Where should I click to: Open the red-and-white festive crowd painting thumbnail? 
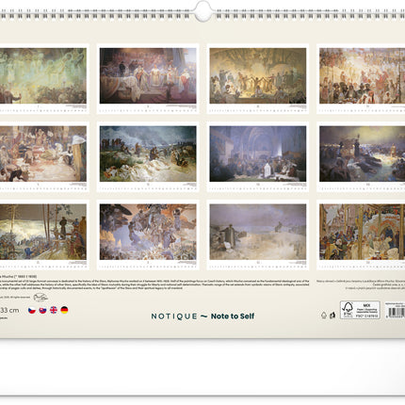[x=363, y=75]
